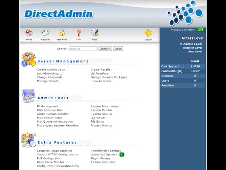Click the 1.4726 disk space value
This screenshot has width=226, height=170.
[x=195, y=67]
